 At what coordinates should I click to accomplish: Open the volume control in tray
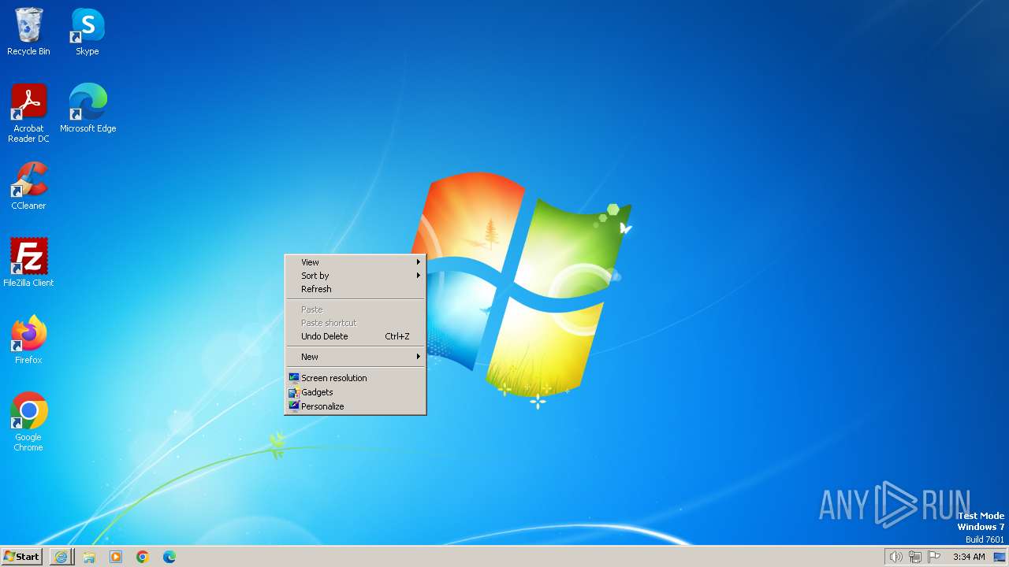895,557
